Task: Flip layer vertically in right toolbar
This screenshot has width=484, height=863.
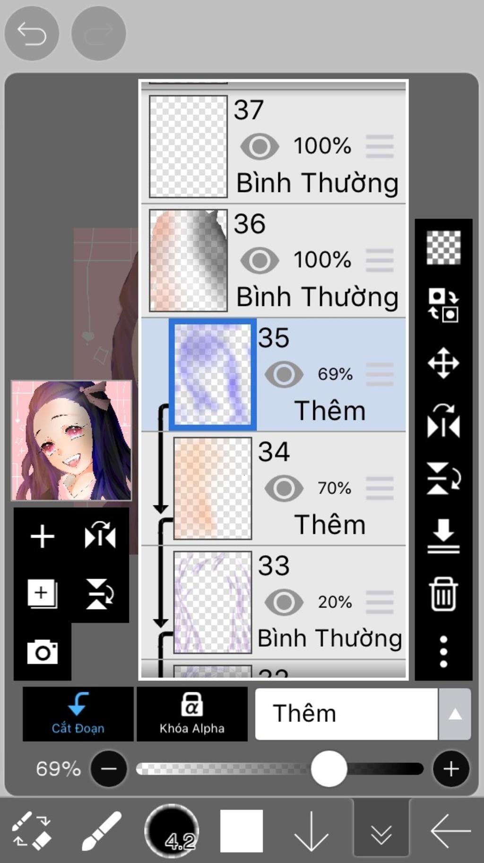Action: [x=443, y=479]
